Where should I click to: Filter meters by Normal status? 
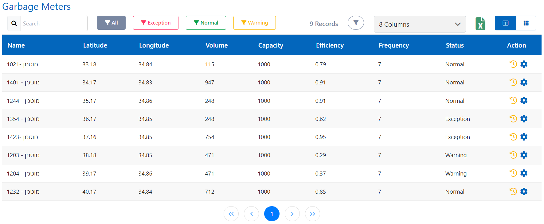(206, 23)
